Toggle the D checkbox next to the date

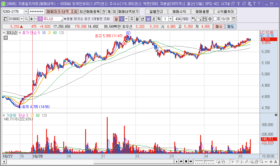(x=215, y=19)
